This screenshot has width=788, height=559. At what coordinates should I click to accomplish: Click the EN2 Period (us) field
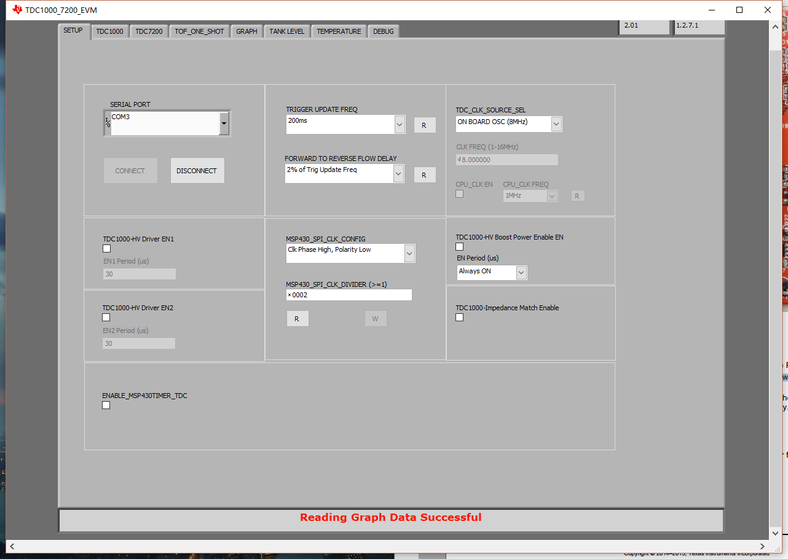[x=139, y=343]
